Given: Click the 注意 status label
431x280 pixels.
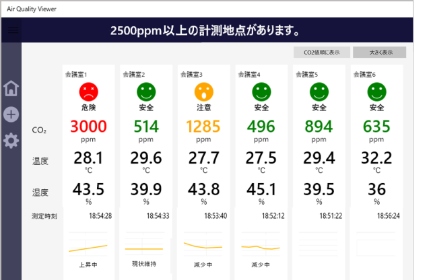Looking at the screenshot, I should tap(204, 108).
